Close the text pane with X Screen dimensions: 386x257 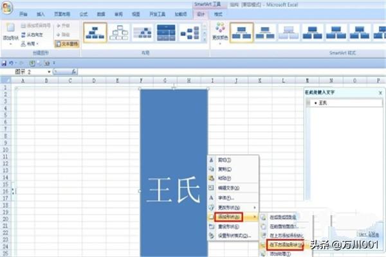point(380,93)
